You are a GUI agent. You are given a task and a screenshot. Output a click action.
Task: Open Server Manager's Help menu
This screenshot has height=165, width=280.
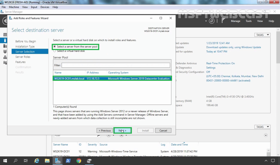(271, 21)
